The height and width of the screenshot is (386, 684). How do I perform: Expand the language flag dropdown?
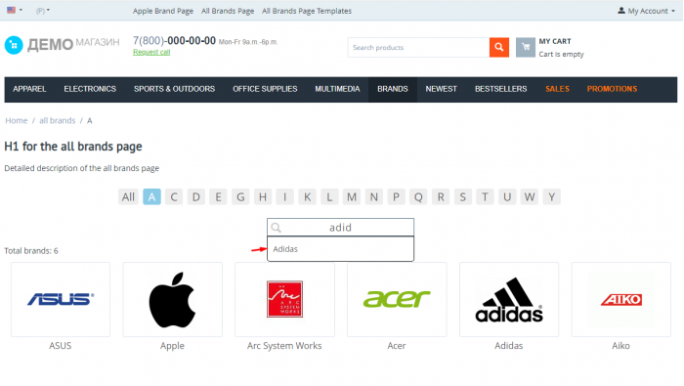point(15,10)
